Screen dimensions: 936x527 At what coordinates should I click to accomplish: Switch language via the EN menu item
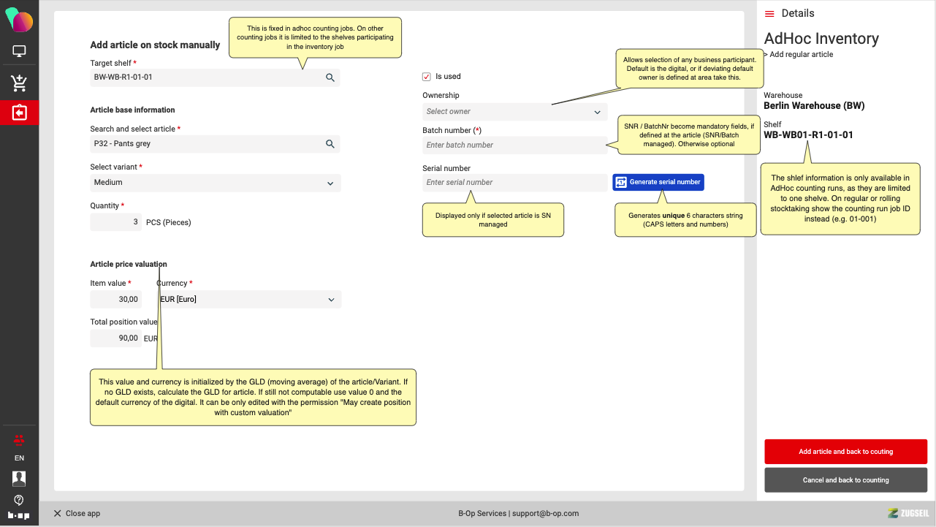point(19,458)
